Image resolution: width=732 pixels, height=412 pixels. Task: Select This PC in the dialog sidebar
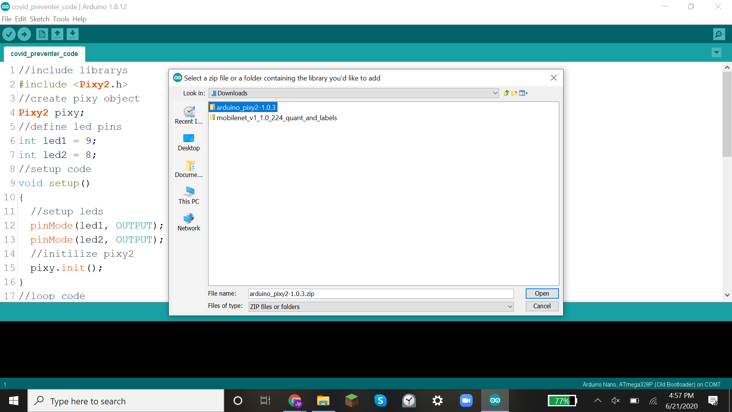[x=189, y=195]
